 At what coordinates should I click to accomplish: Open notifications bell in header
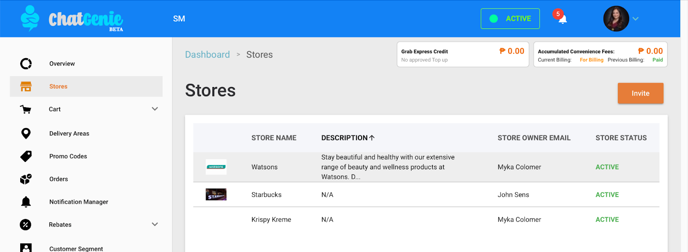click(562, 19)
